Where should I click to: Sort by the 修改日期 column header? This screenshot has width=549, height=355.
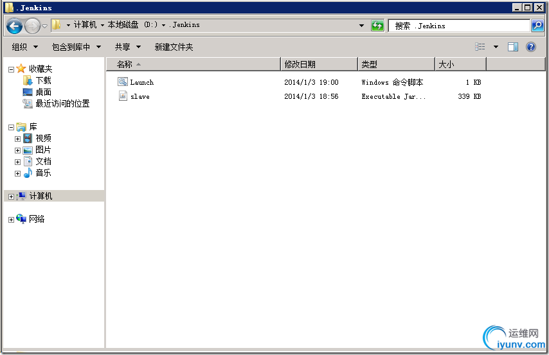click(x=319, y=64)
